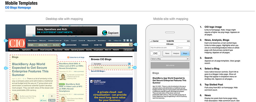Open the Web 2.0 drilldown topic
The height and width of the screenshot is (102, 256).
pyautogui.click(x=108, y=50)
